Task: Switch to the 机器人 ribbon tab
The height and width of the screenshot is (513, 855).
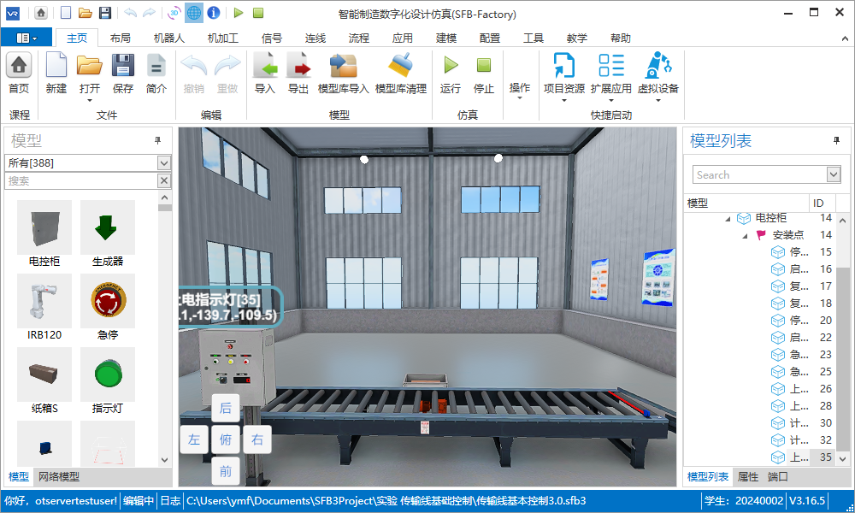Action: point(169,38)
